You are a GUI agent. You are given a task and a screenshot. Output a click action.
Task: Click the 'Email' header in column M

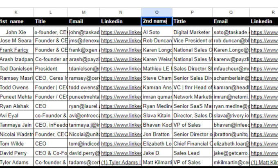pos(83,21)
